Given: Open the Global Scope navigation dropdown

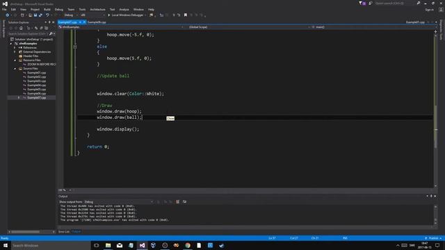Looking at the screenshot, I should (x=249, y=27).
